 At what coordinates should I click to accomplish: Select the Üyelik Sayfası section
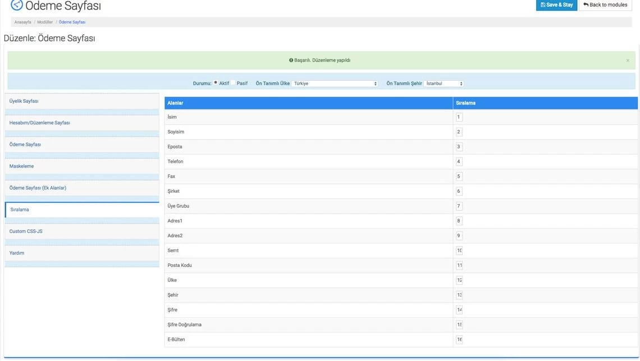tap(24, 101)
